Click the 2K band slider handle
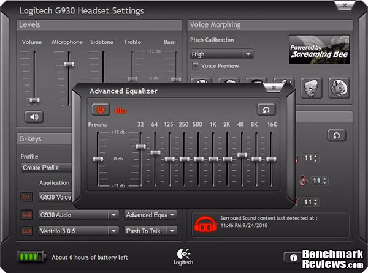 click(228, 159)
